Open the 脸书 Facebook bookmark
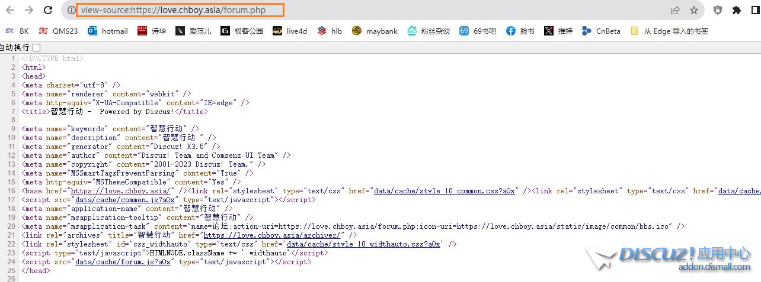The height and width of the screenshot is (282, 761). (520, 31)
